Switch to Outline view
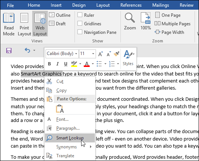 click(60, 15)
